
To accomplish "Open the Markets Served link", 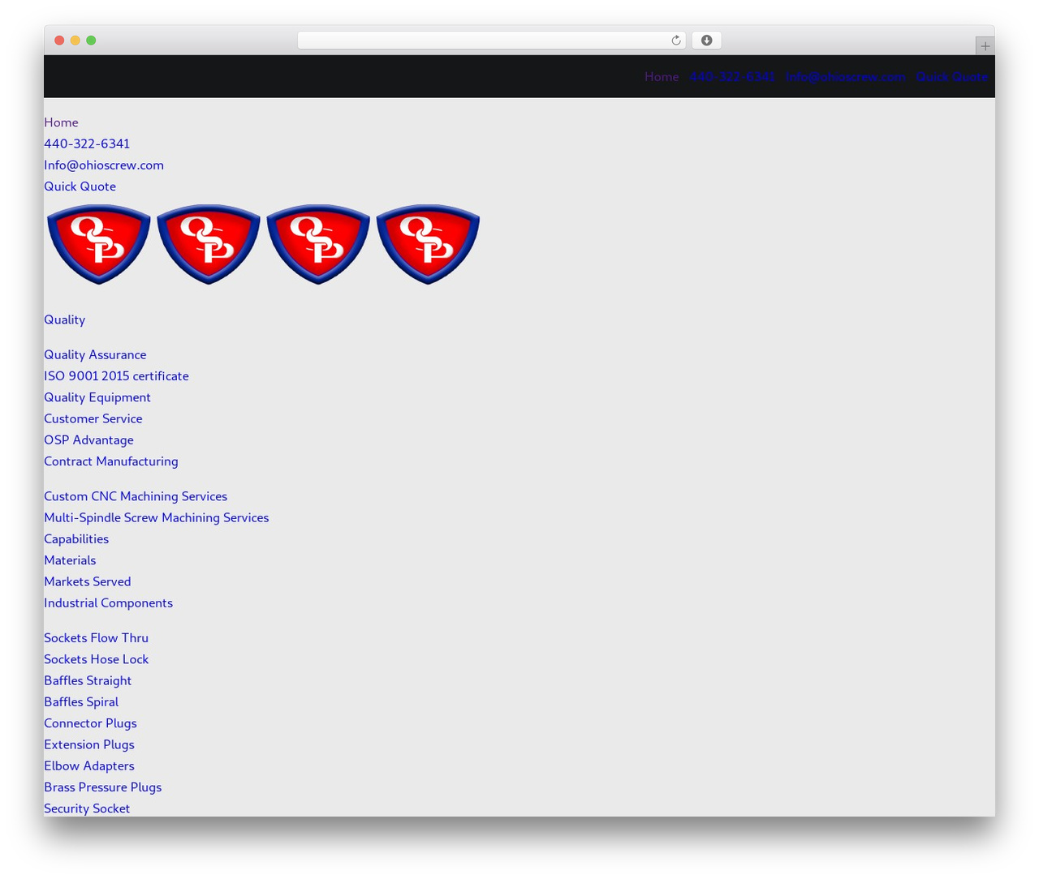I will pyautogui.click(x=88, y=581).
